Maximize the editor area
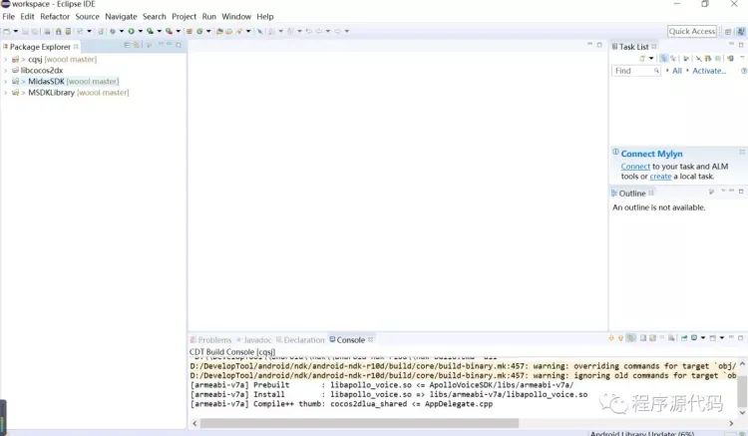748x436 pixels. pyautogui.click(x=599, y=45)
